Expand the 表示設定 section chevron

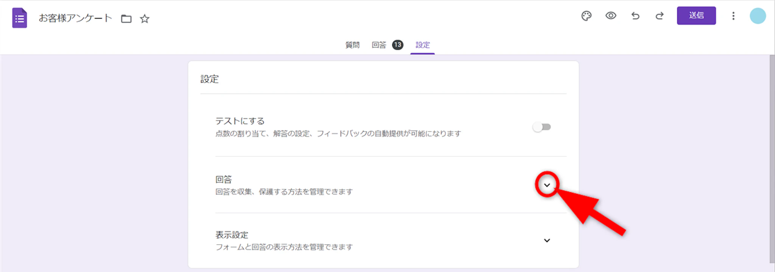(547, 241)
